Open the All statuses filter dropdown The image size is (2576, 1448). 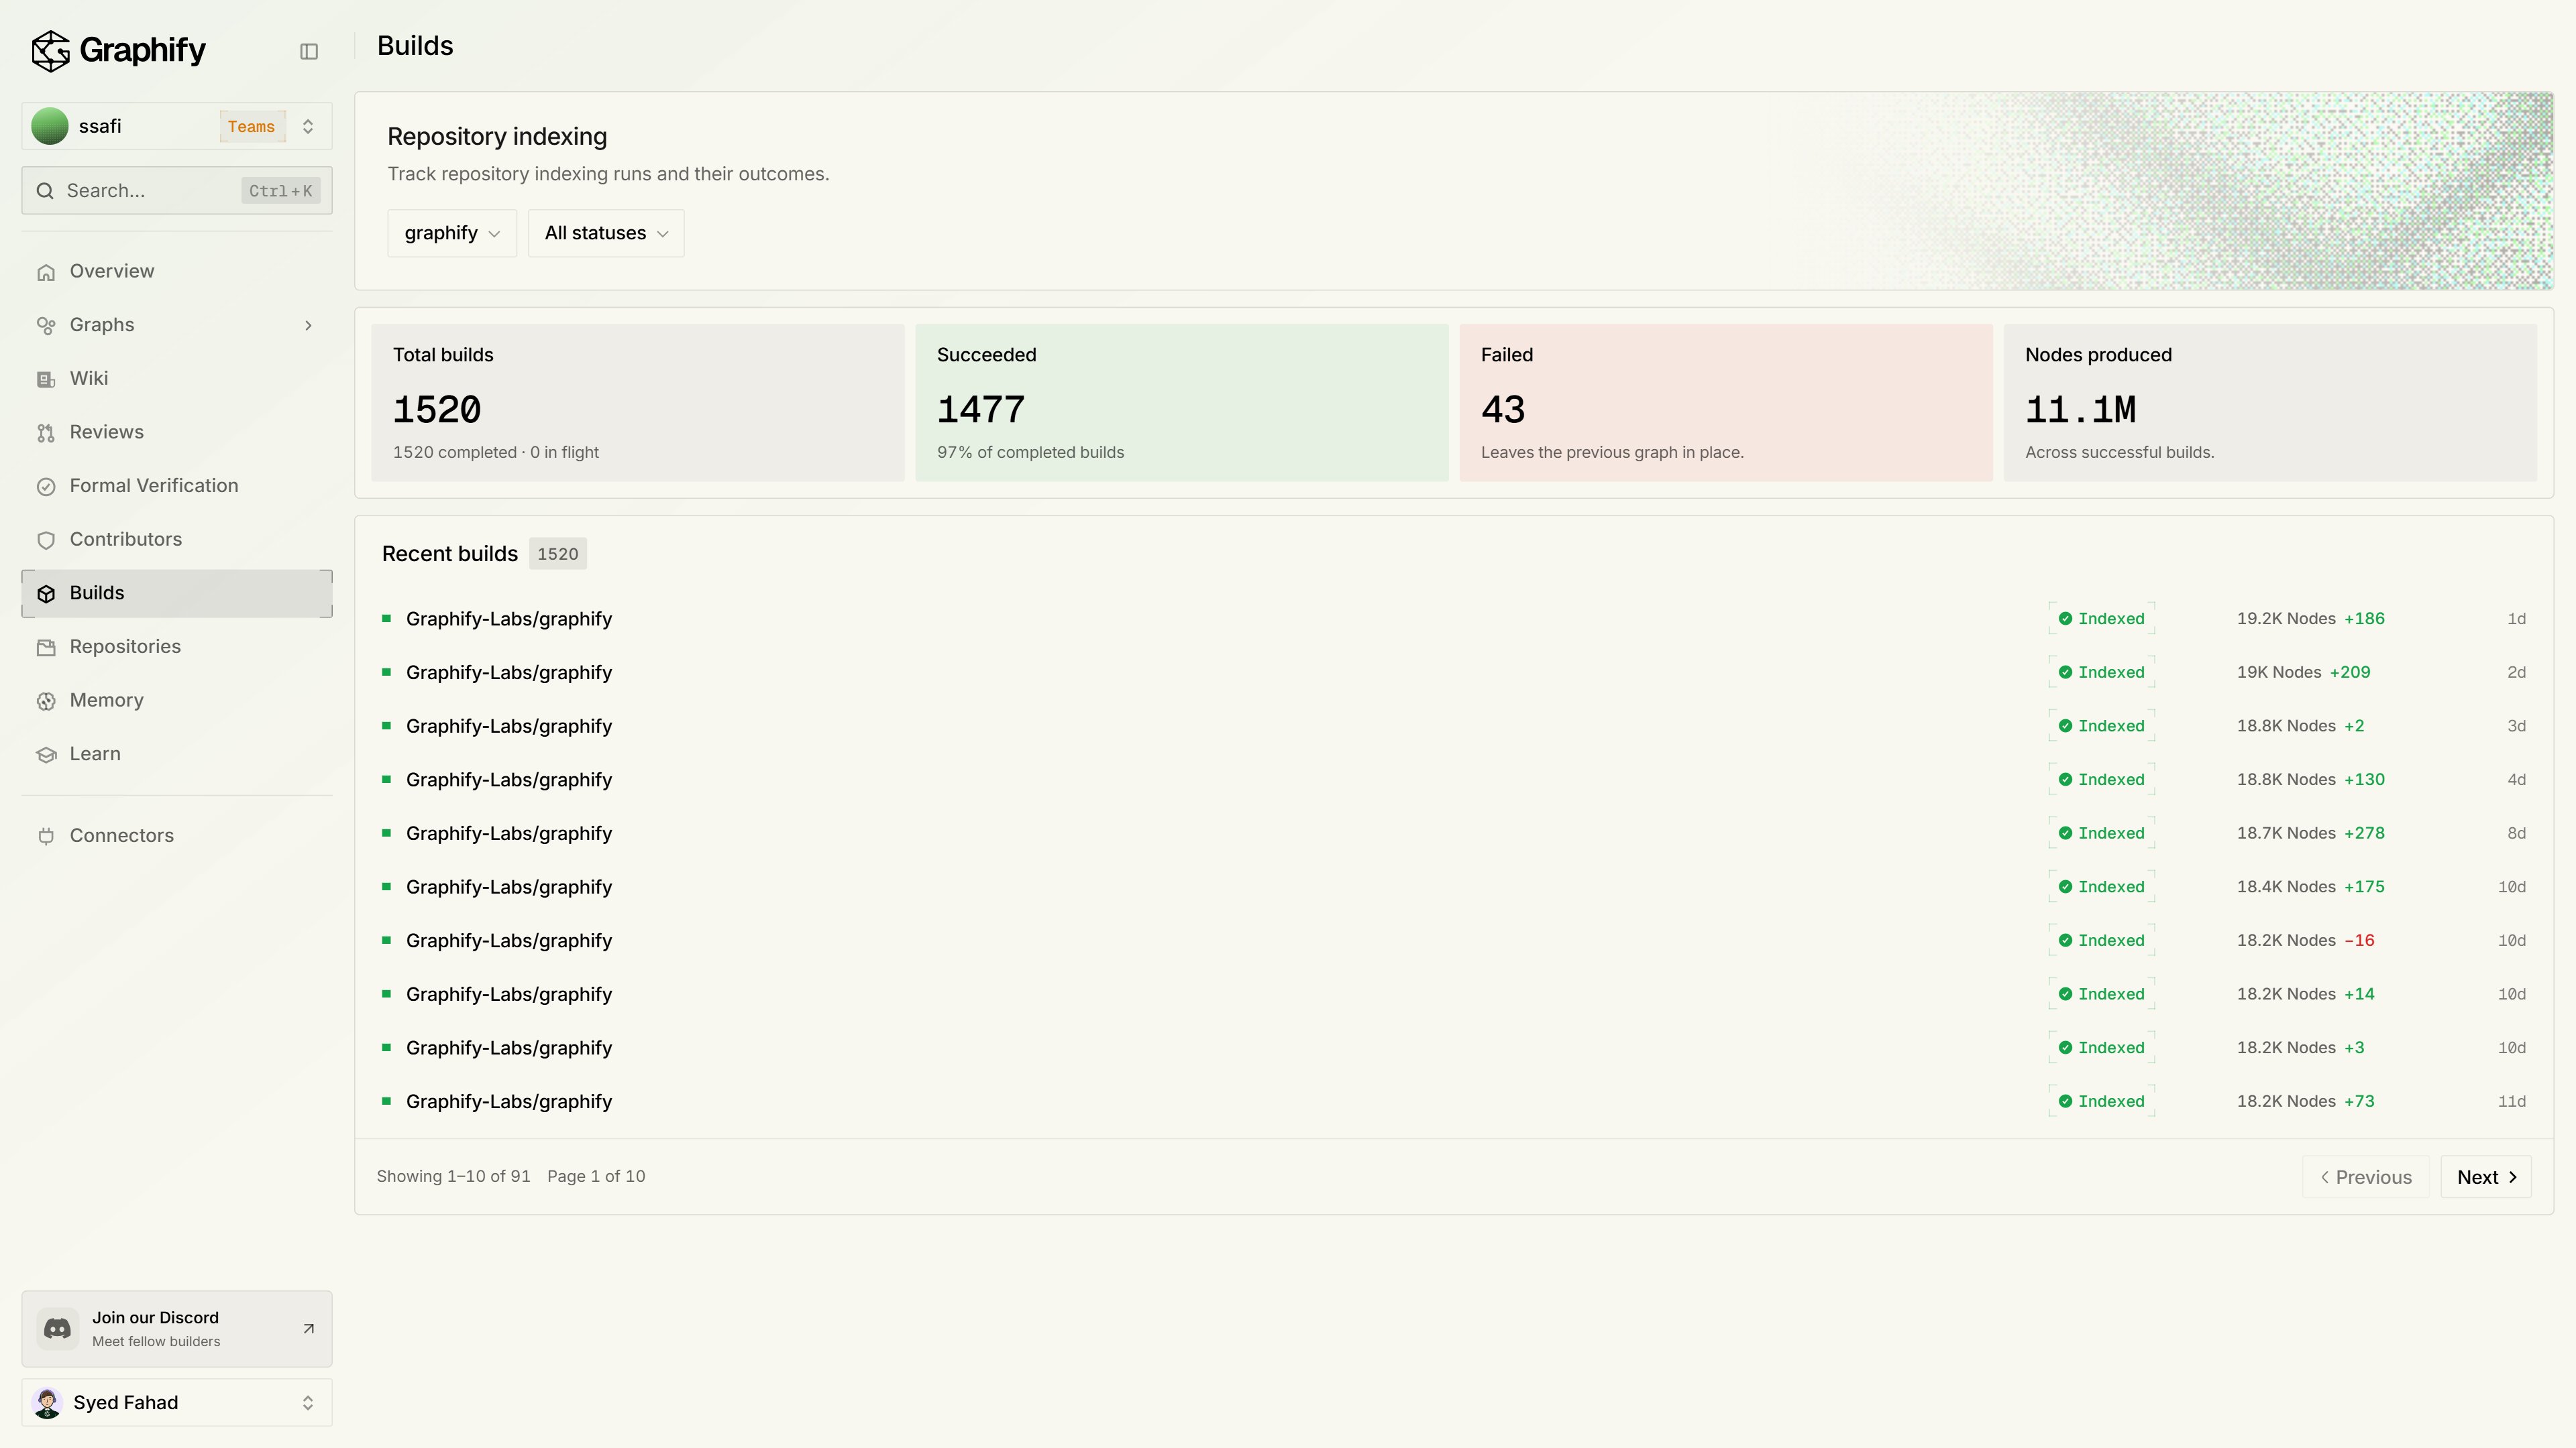(x=606, y=233)
